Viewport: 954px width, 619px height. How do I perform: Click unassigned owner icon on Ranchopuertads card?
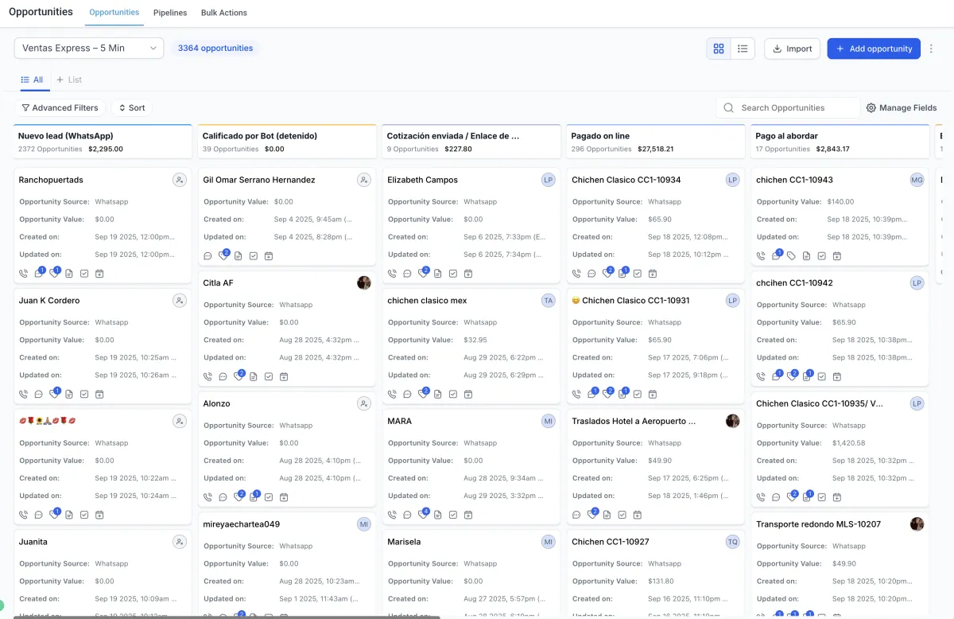click(180, 180)
